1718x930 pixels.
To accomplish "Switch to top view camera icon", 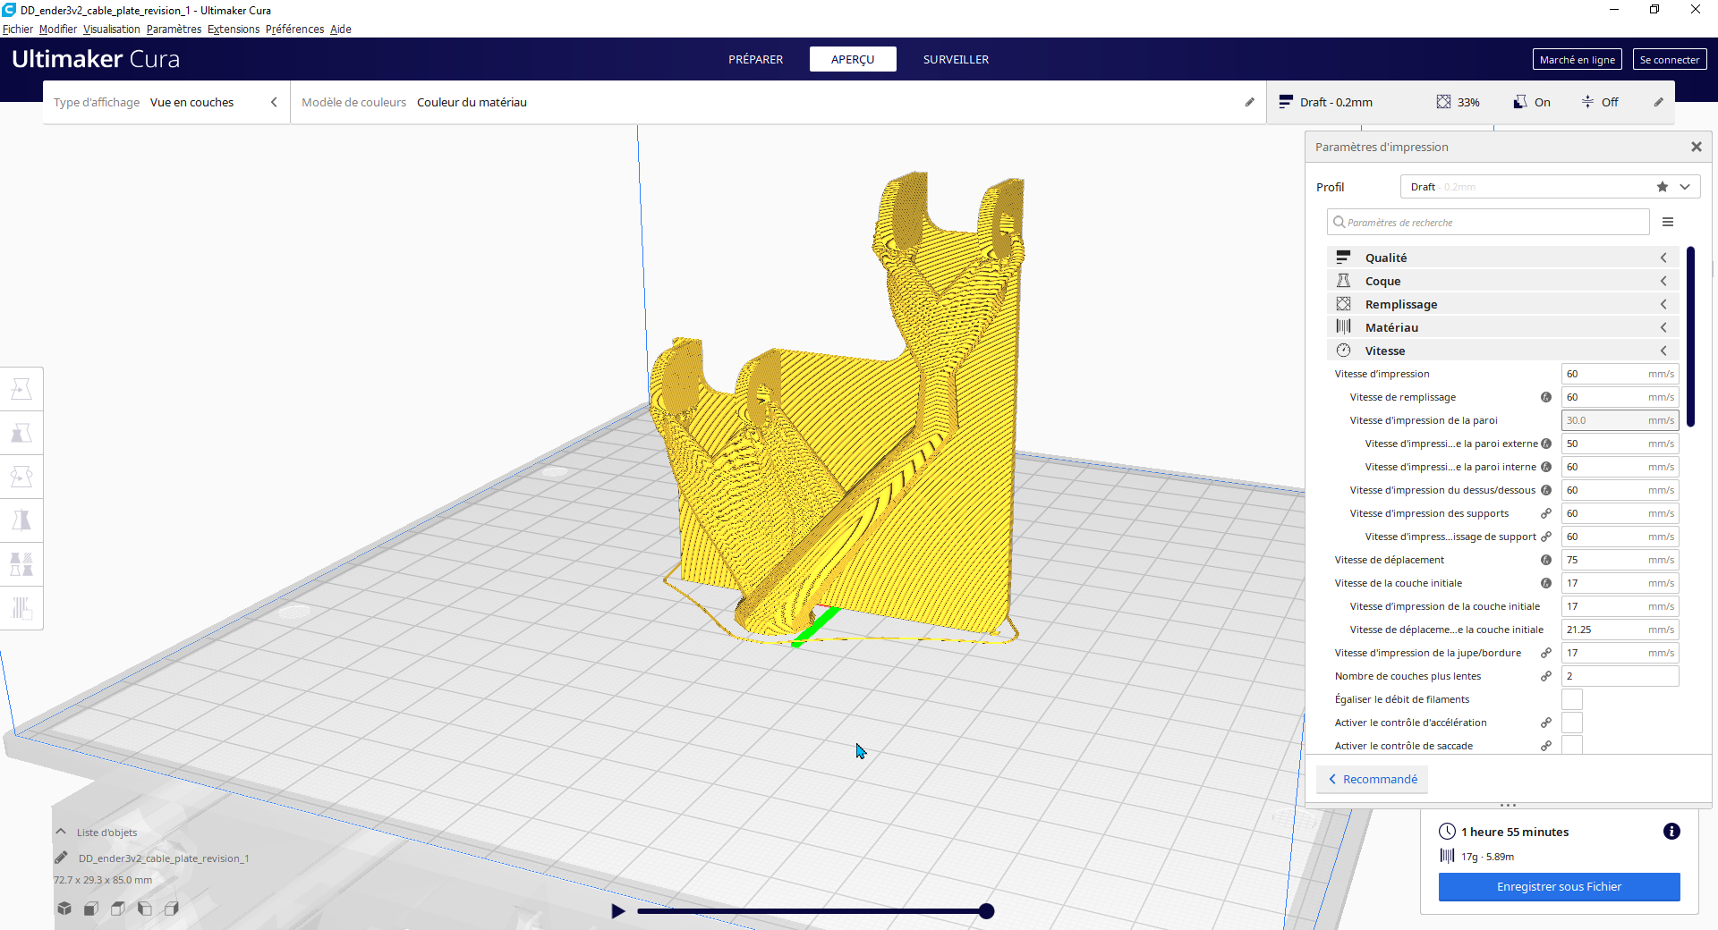I will coord(118,909).
